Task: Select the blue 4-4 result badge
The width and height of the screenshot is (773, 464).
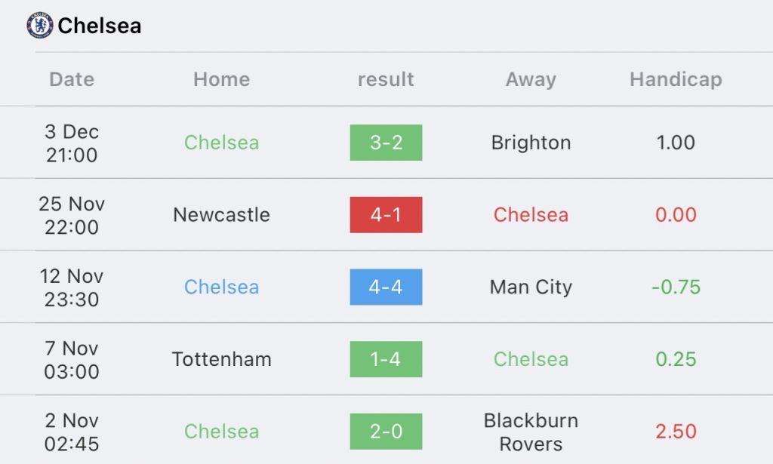Action: [386, 287]
